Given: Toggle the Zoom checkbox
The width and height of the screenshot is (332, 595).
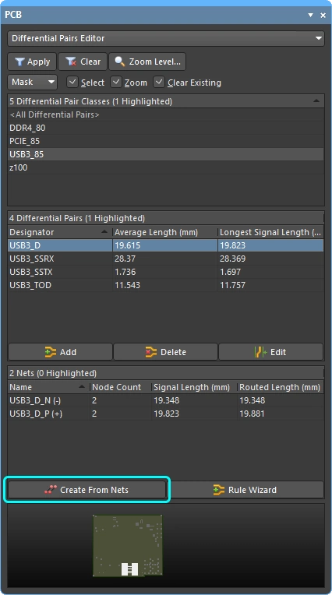Looking at the screenshot, I should [116, 82].
